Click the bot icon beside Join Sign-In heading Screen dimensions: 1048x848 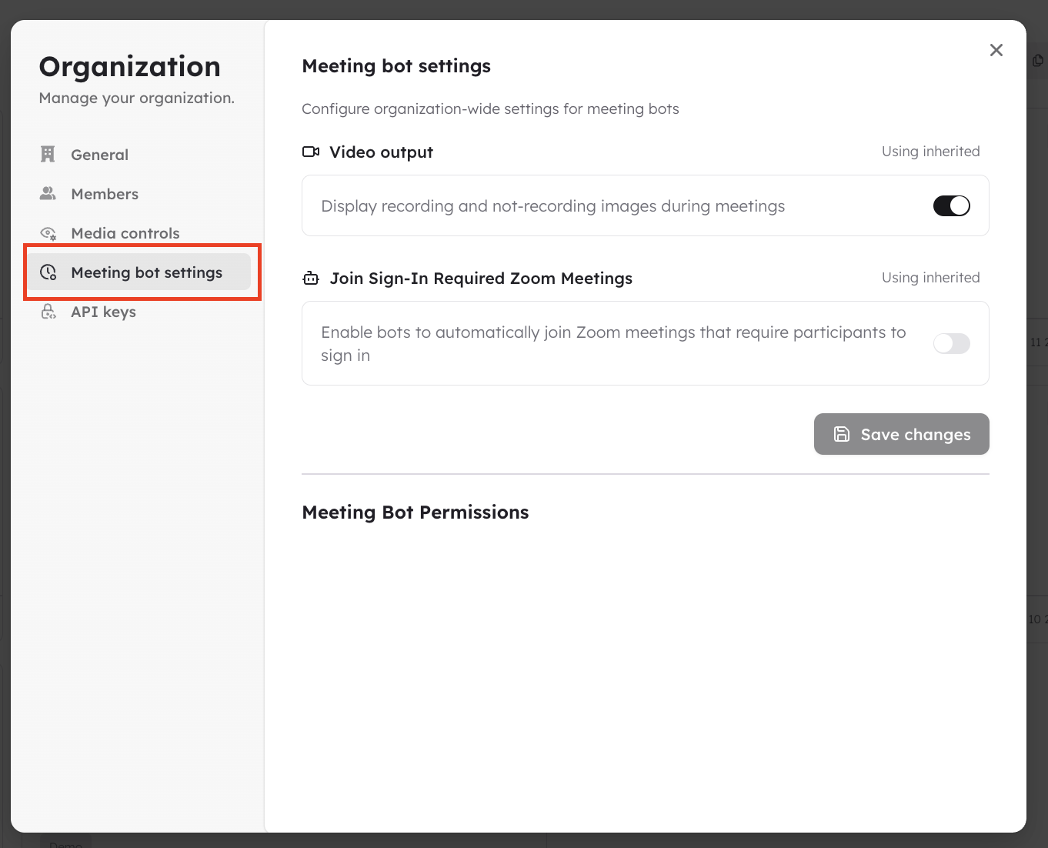(x=311, y=279)
